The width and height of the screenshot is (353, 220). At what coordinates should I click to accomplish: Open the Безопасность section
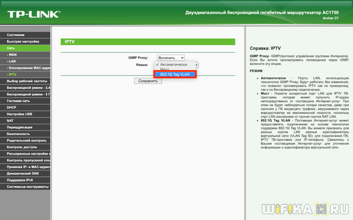tap(25, 134)
